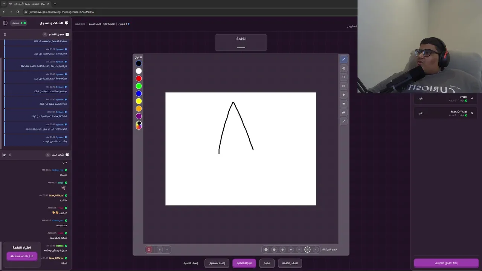The image size is (482, 271).
Task: Go back in the browser
Action: point(4,12)
